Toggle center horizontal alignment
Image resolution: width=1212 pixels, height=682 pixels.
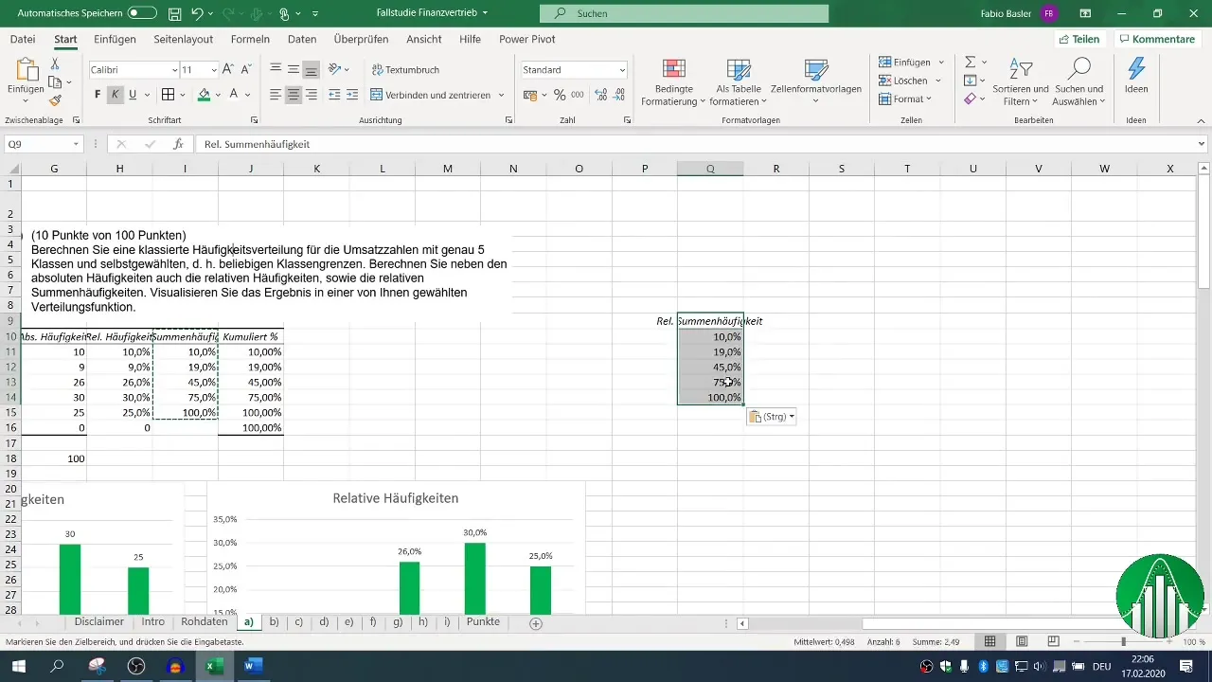(x=294, y=95)
